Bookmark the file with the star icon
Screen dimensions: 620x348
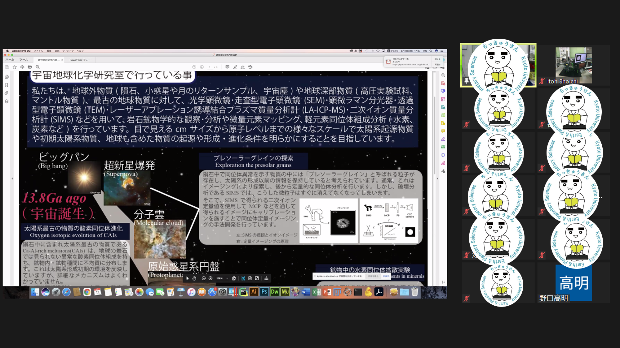point(15,67)
